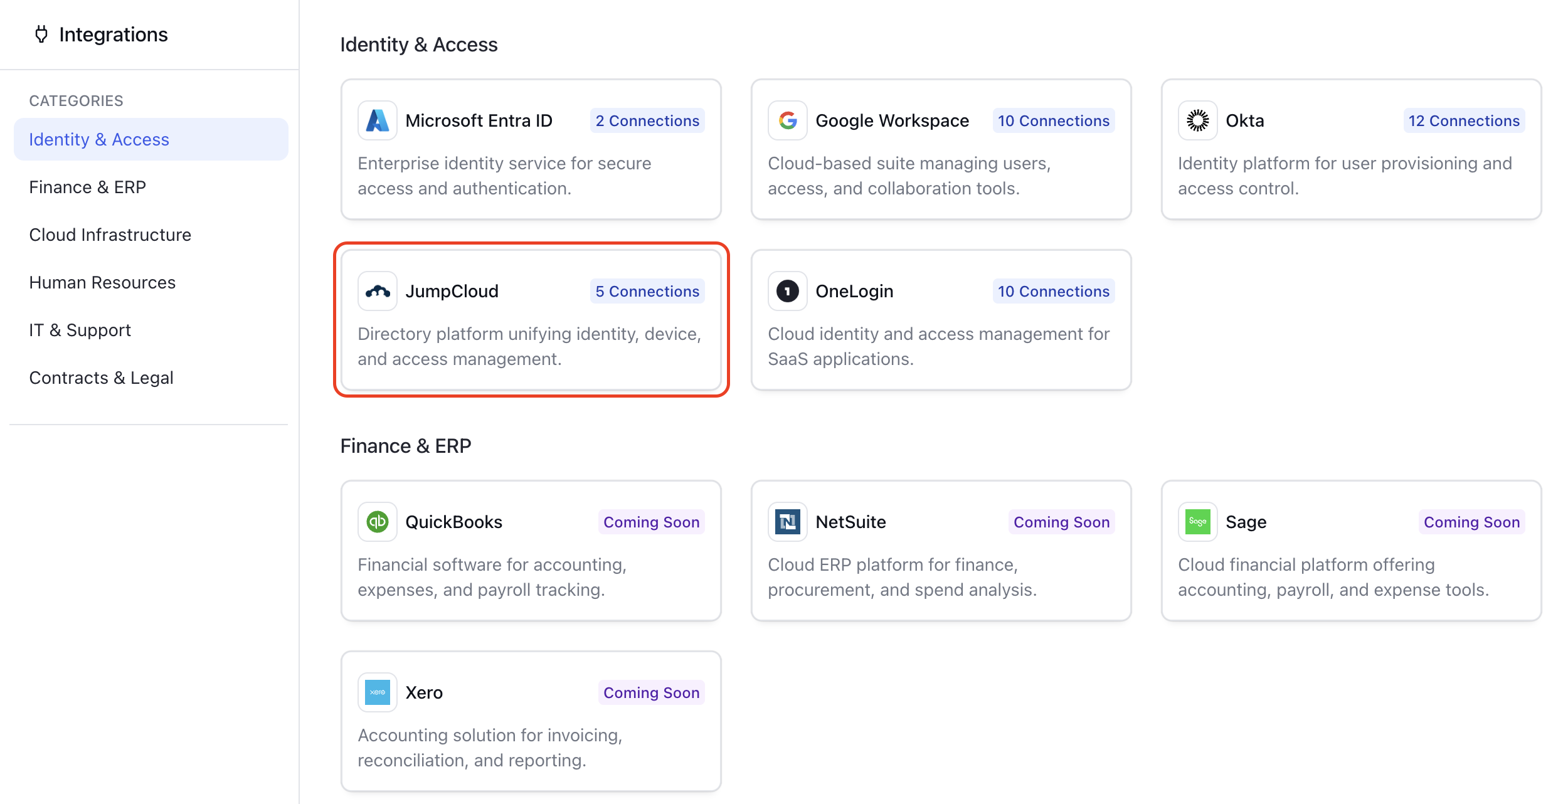Click the CATEGORIES sidebar label
The height and width of the screenshot is (804, 1568).
click(76, 101)
